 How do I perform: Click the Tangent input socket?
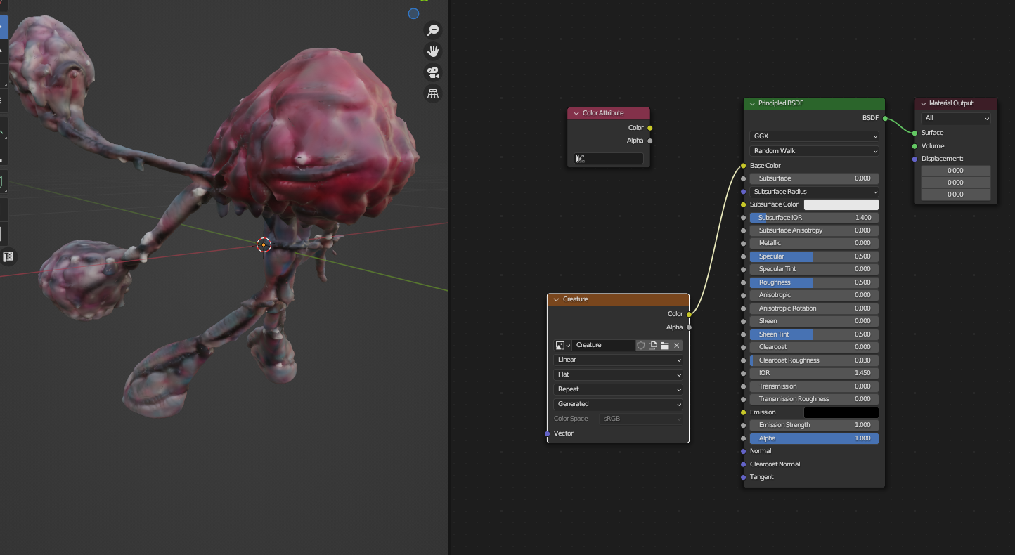[x=743, y=477]
